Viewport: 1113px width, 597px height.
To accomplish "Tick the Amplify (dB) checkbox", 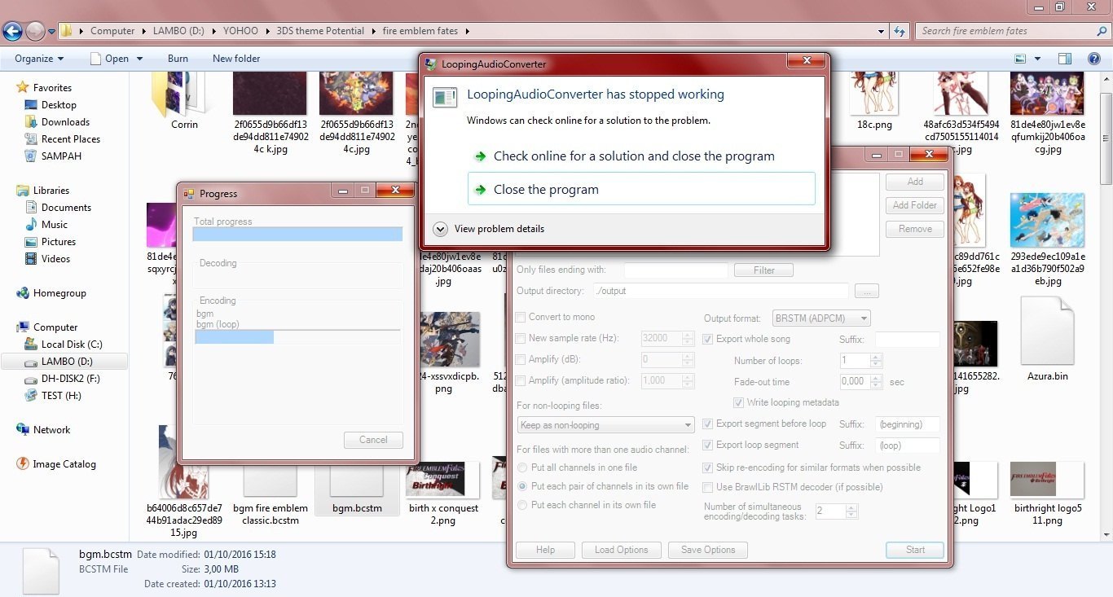I will click(521, 360).
